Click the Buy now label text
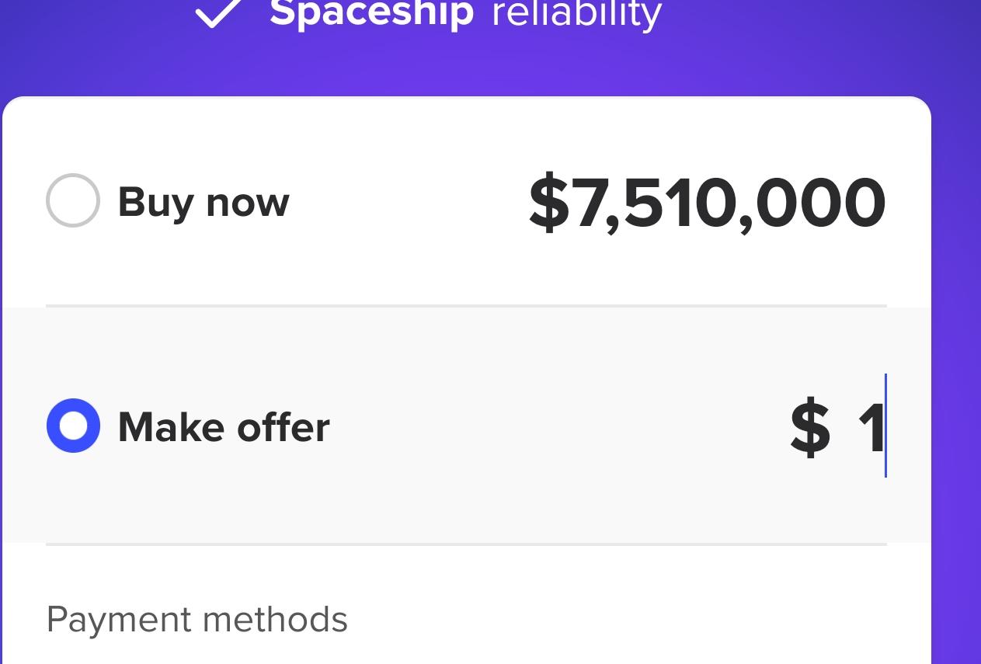 point(204,203)
